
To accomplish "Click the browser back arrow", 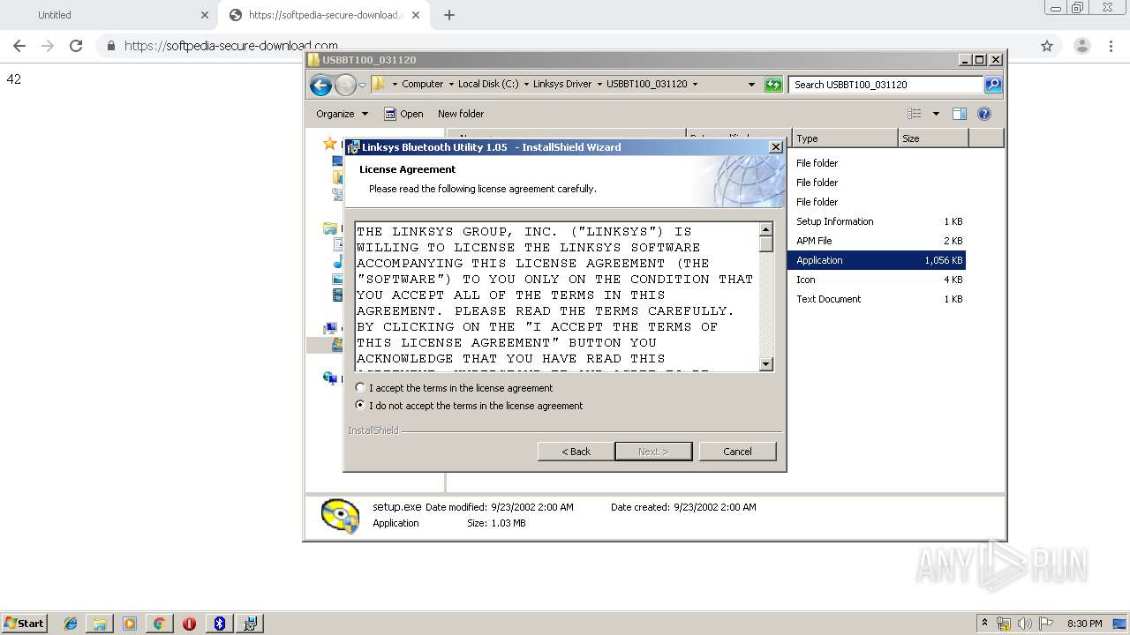I will point(19,46).
